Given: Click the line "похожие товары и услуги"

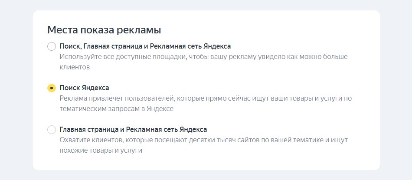Looking at the screenshot, I should tap(101, 151).
